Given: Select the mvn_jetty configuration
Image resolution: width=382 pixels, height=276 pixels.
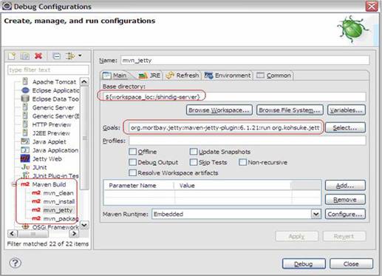Looking at the screenshot, I should click(58, 210).
